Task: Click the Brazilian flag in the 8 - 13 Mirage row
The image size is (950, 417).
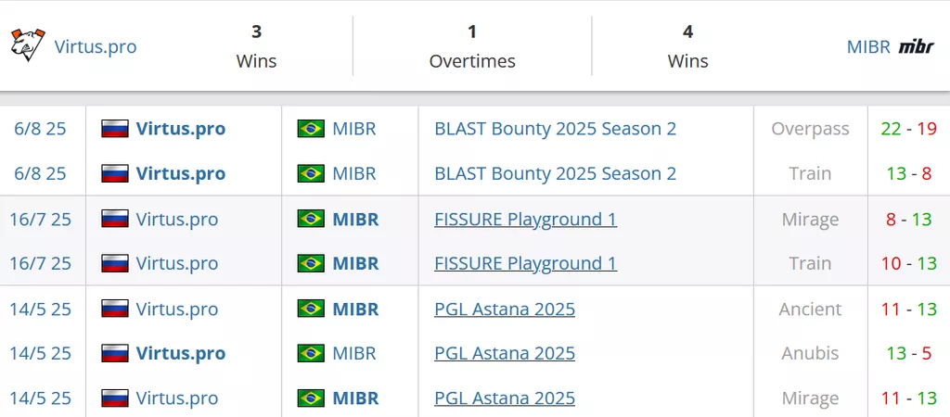Action: click(x=311, y=219)
